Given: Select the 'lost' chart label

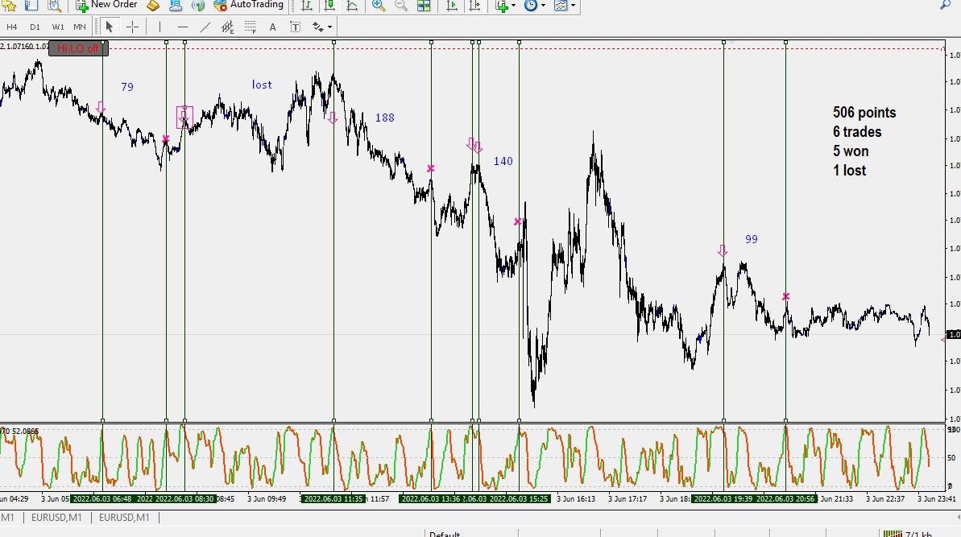Looking at the screenshot, I should coord(262,85).
